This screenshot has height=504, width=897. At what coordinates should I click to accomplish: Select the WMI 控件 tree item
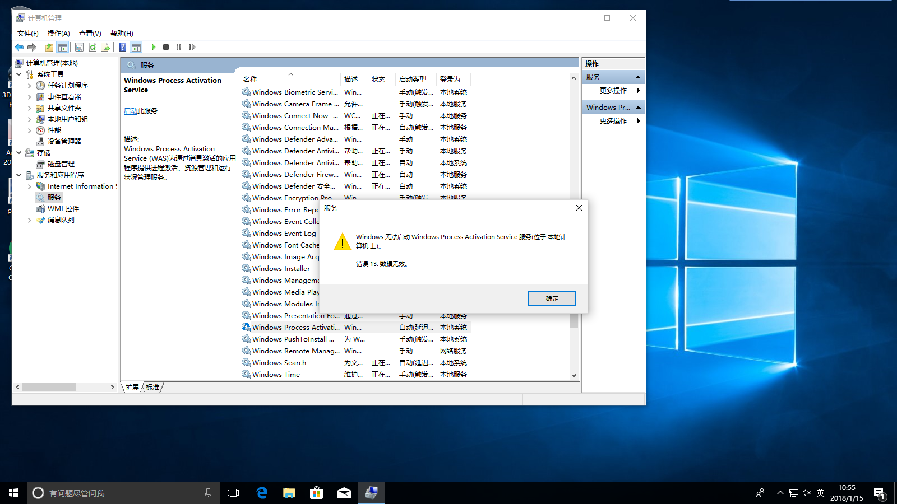pyautogui.click(x=63, y=209)
